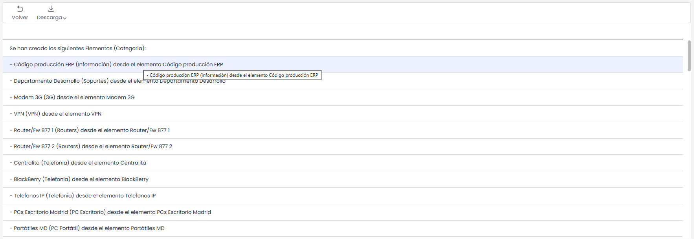Click the Centralita (Telefonia) entry
Image resolution: width=694 pixels, height=239 pixels.
tap(80, 163)
